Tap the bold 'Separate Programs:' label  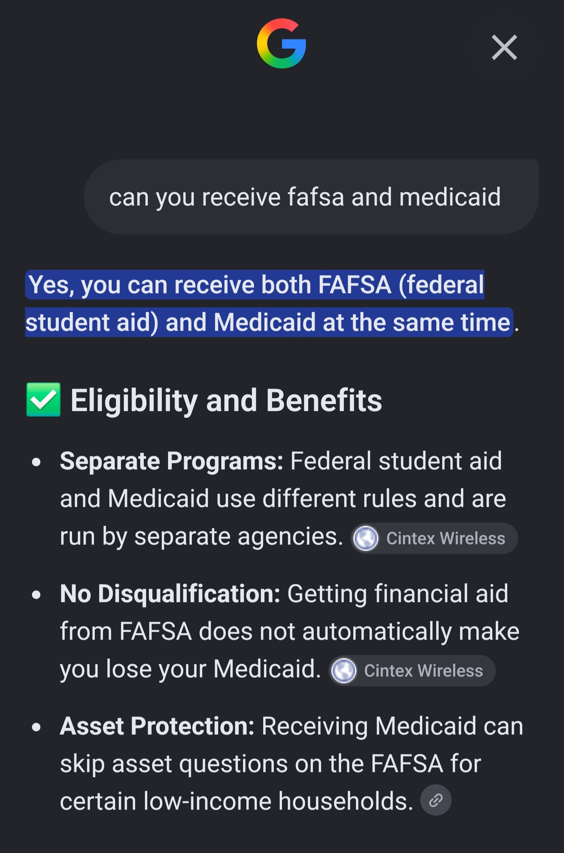coord(172,461)
